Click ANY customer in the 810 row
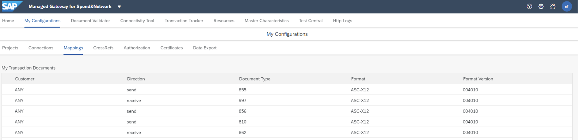The width and height of the screenshot is (578, 140). (19, 122)
